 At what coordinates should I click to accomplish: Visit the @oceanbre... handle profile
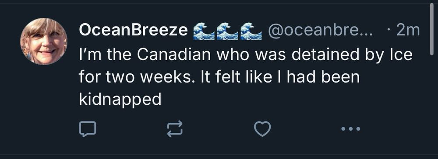[321, 30]
